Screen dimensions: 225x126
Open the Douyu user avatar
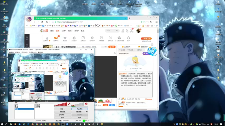(138, 31)
